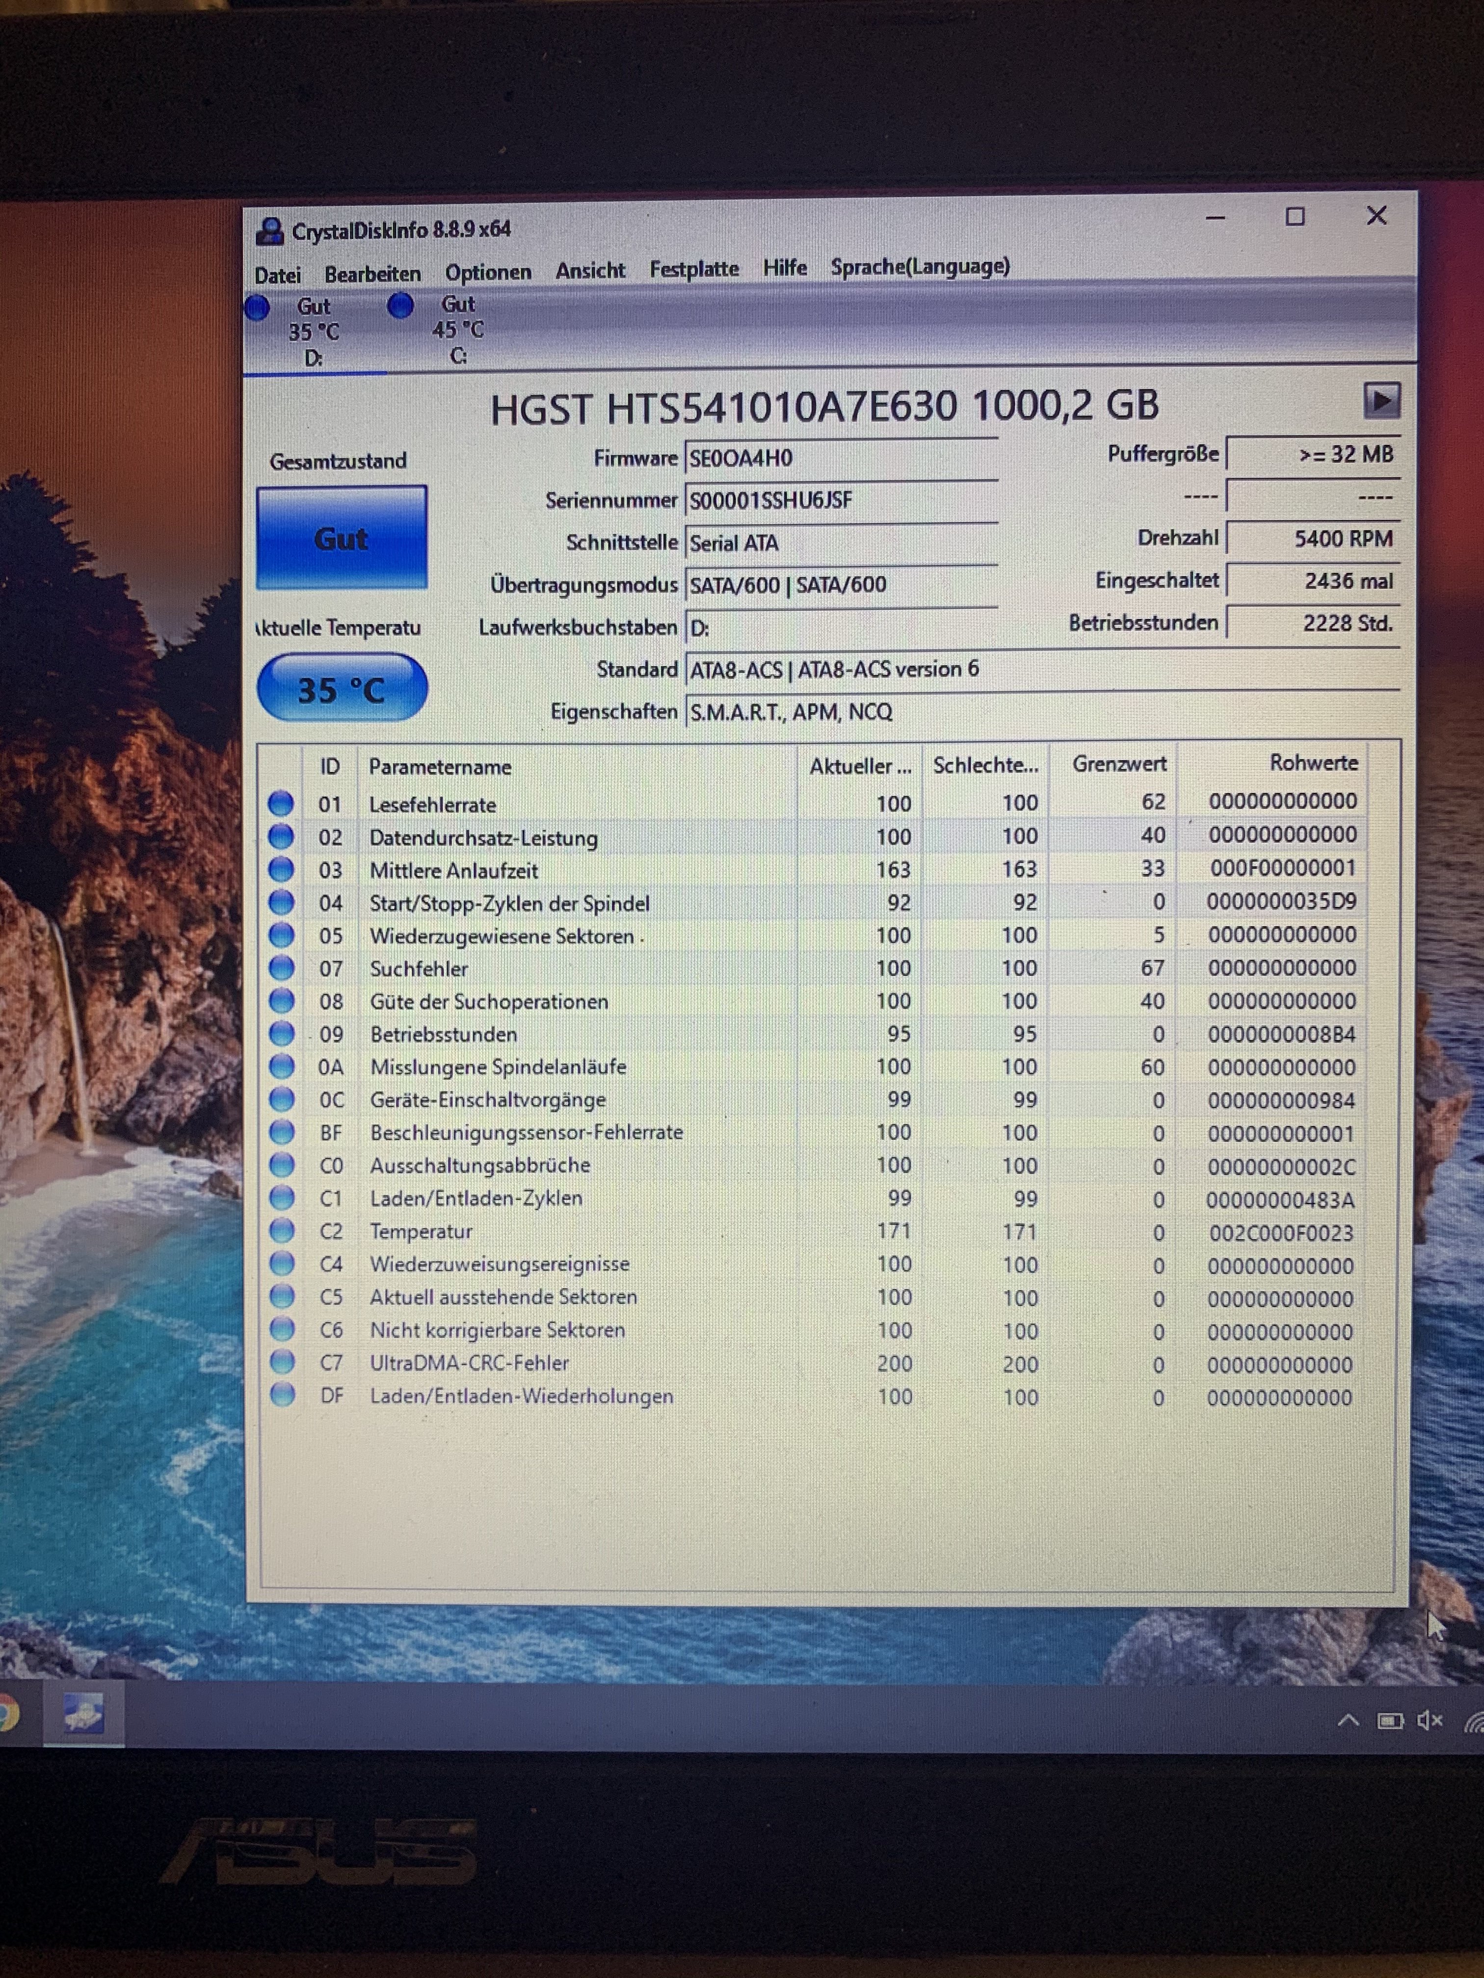Click the CrystalDiskInfo title bar icon
The image size is (1484, 1978).
coord(269,231)
